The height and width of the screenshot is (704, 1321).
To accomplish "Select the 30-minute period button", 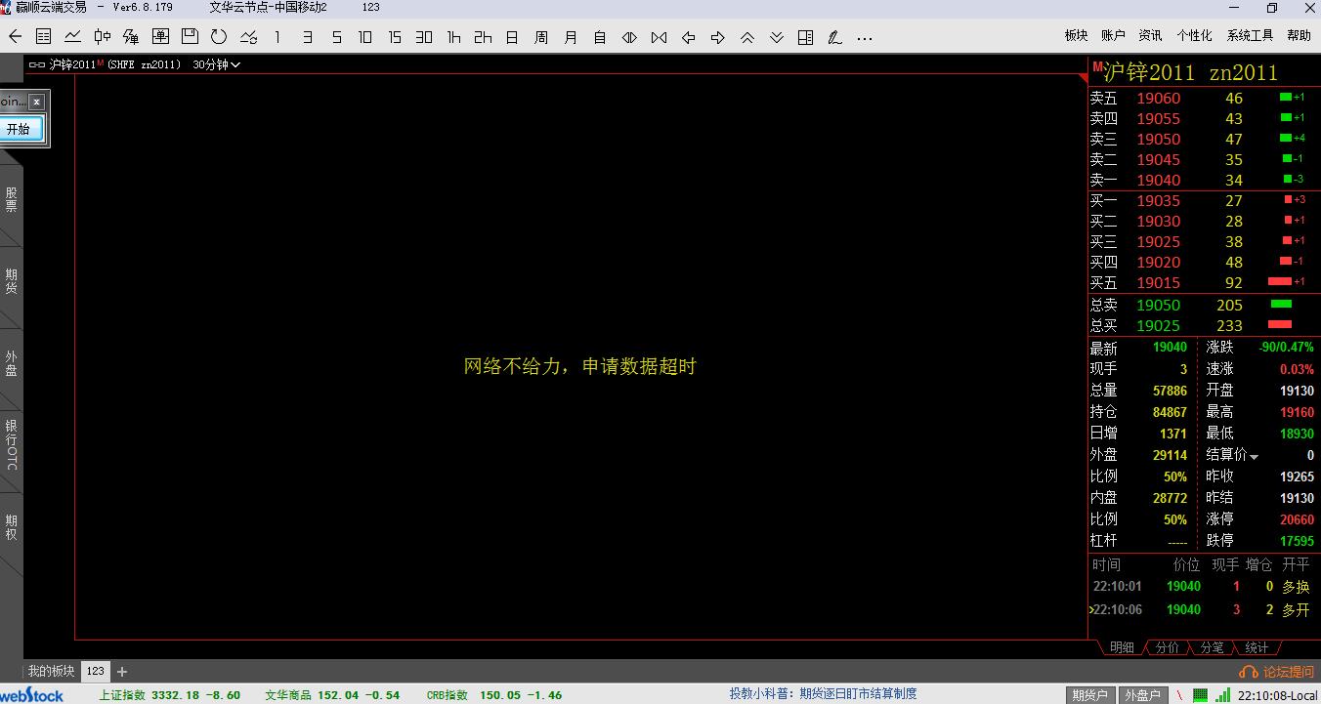I will pyautogui.click(x=424, y=37).
